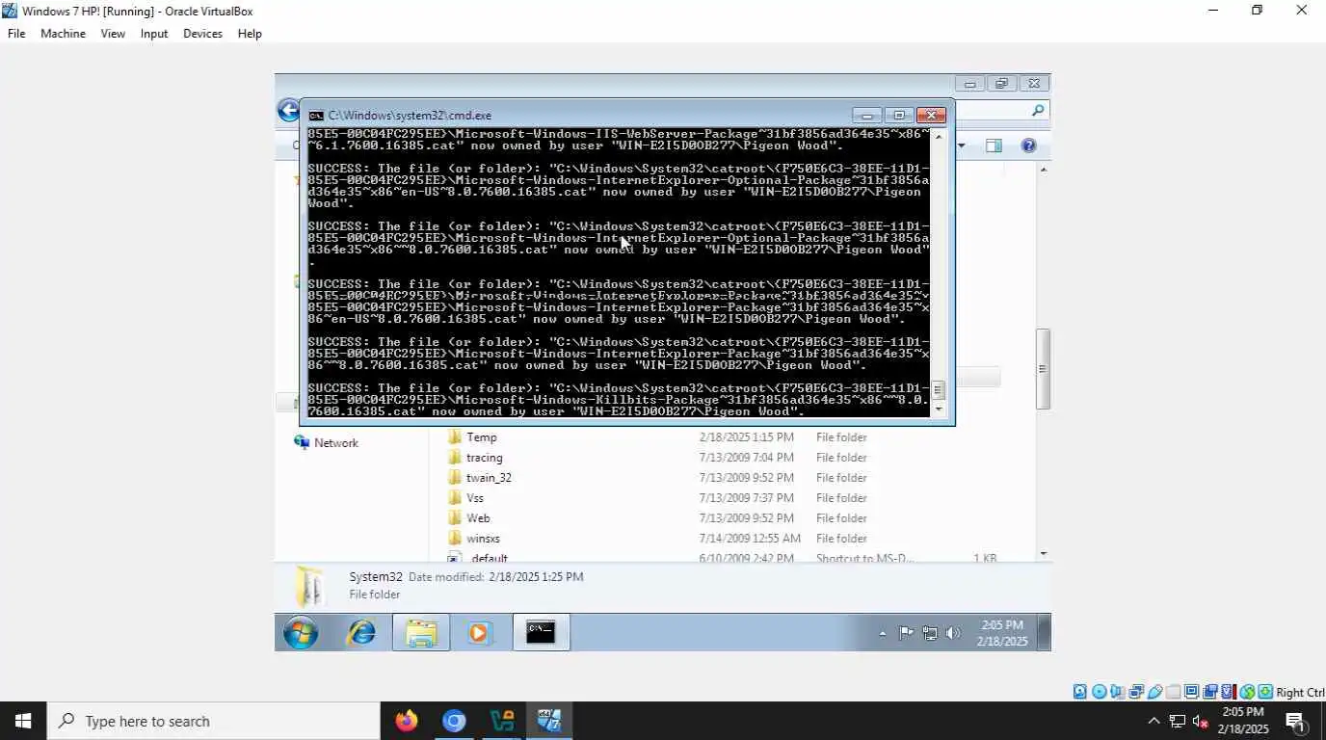Open Explorer help question mark icon
Image resolution: width=1326 pixels, height=740 pixels.
(1028, 145)
